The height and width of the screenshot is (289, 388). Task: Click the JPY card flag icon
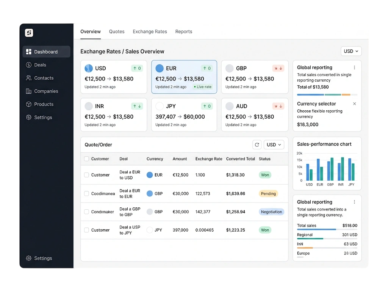pos(160,106)
